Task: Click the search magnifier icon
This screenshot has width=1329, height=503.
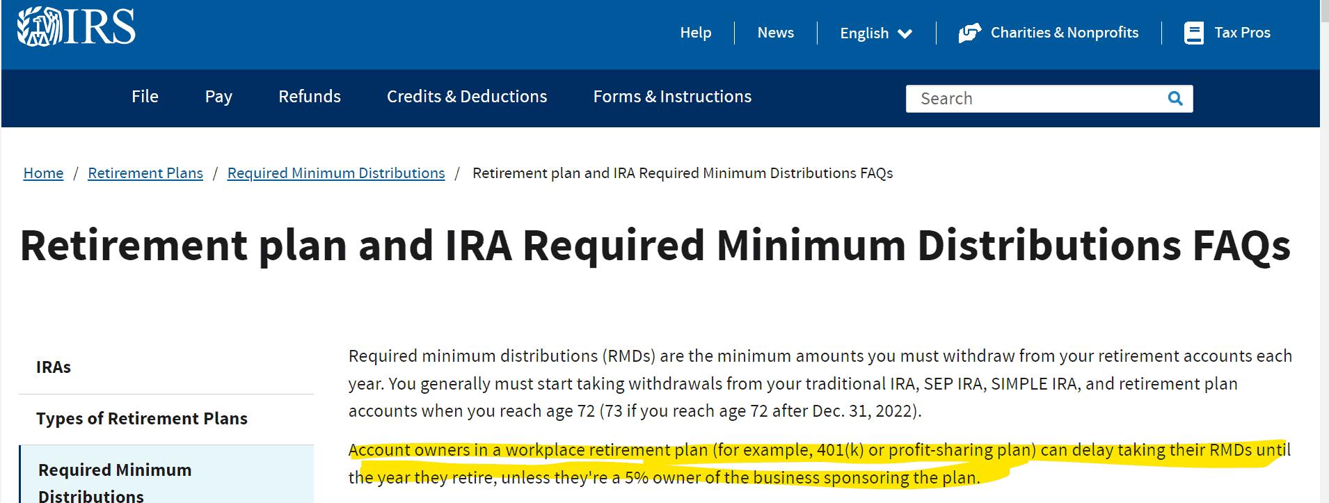Action: [1175, 99]
